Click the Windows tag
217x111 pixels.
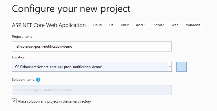click(x=193, y=25)
